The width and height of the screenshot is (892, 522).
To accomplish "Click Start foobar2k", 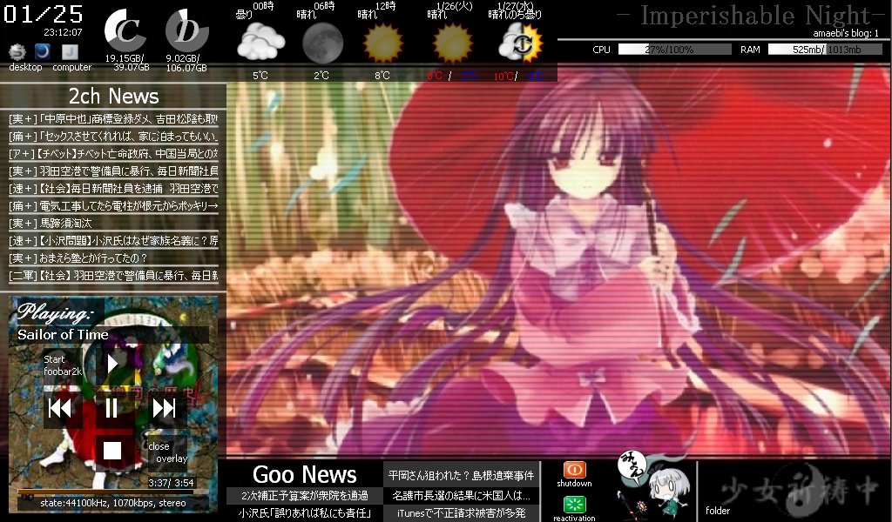I will tap(63, 365).
